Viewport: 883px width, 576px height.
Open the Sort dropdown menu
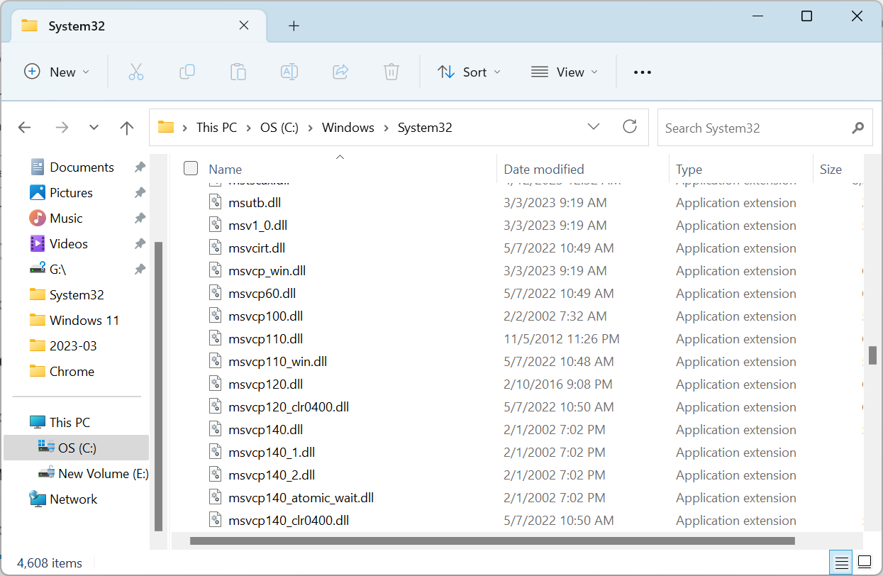coord(469,72)
